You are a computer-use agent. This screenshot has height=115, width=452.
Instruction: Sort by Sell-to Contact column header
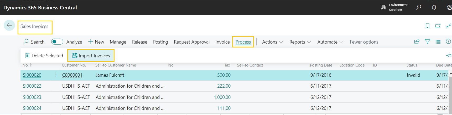[x=250, y=65]
